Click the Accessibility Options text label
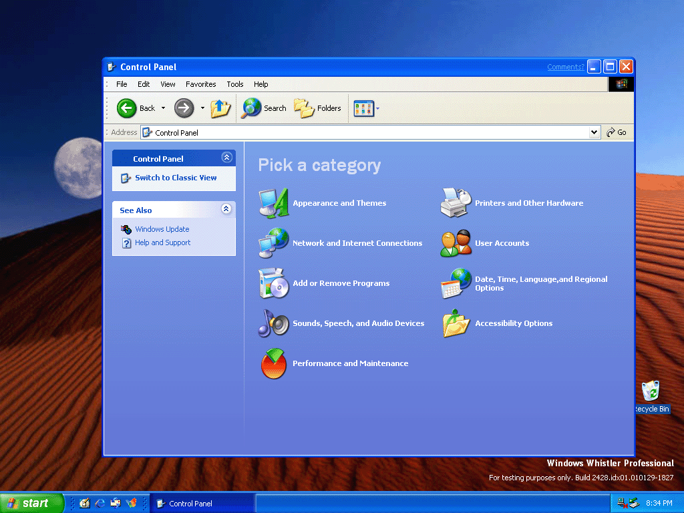The image size is (684, 513). [514, 324]
